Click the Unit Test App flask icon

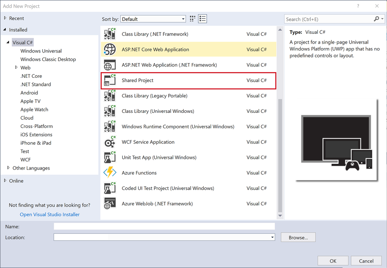110,157
